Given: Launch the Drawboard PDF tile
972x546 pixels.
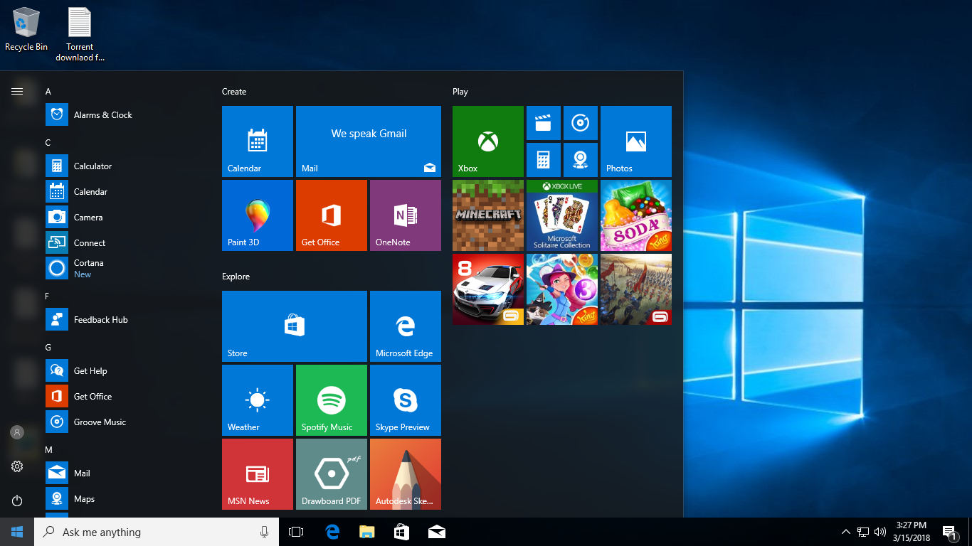Looking at the screenshot, I should [332, 474].
